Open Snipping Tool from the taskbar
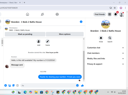Viewport: 128px width, 95px height. click(52, 92)
